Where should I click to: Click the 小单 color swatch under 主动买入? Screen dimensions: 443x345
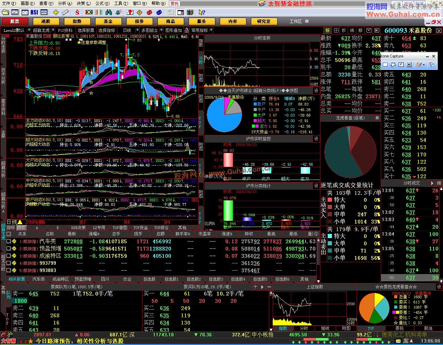click(x=329, y=222)
